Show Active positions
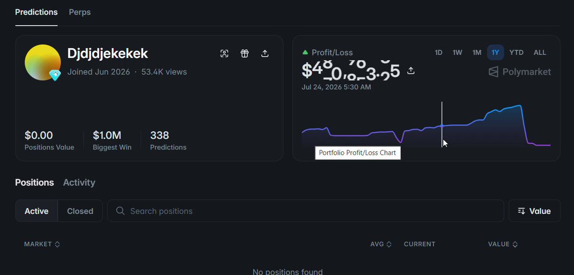Screen dimensions: 574x275 tap(36, 211)
